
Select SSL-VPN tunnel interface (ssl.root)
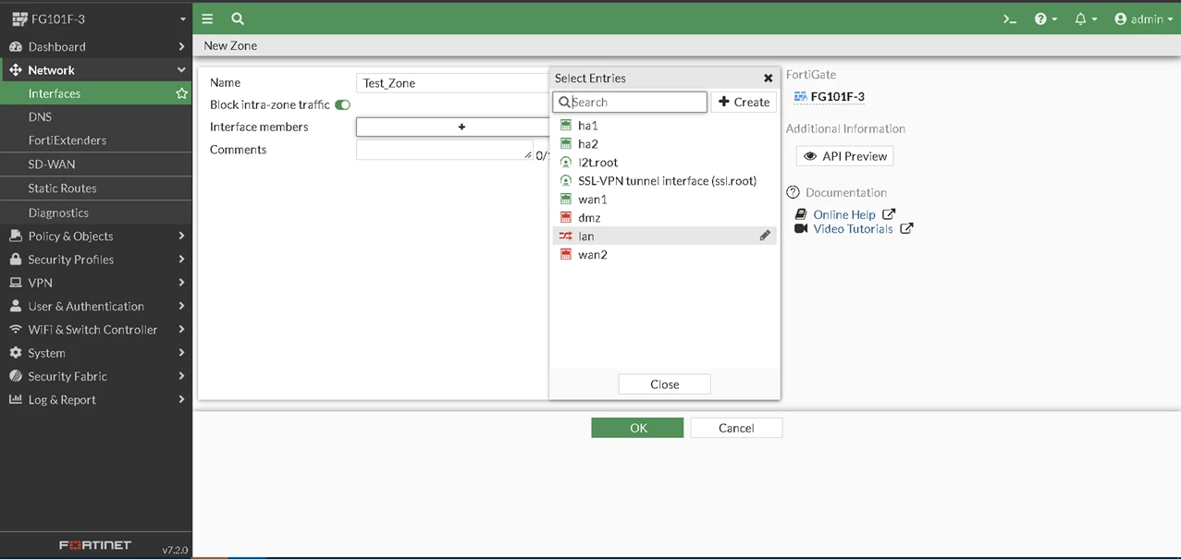[664, 180]
